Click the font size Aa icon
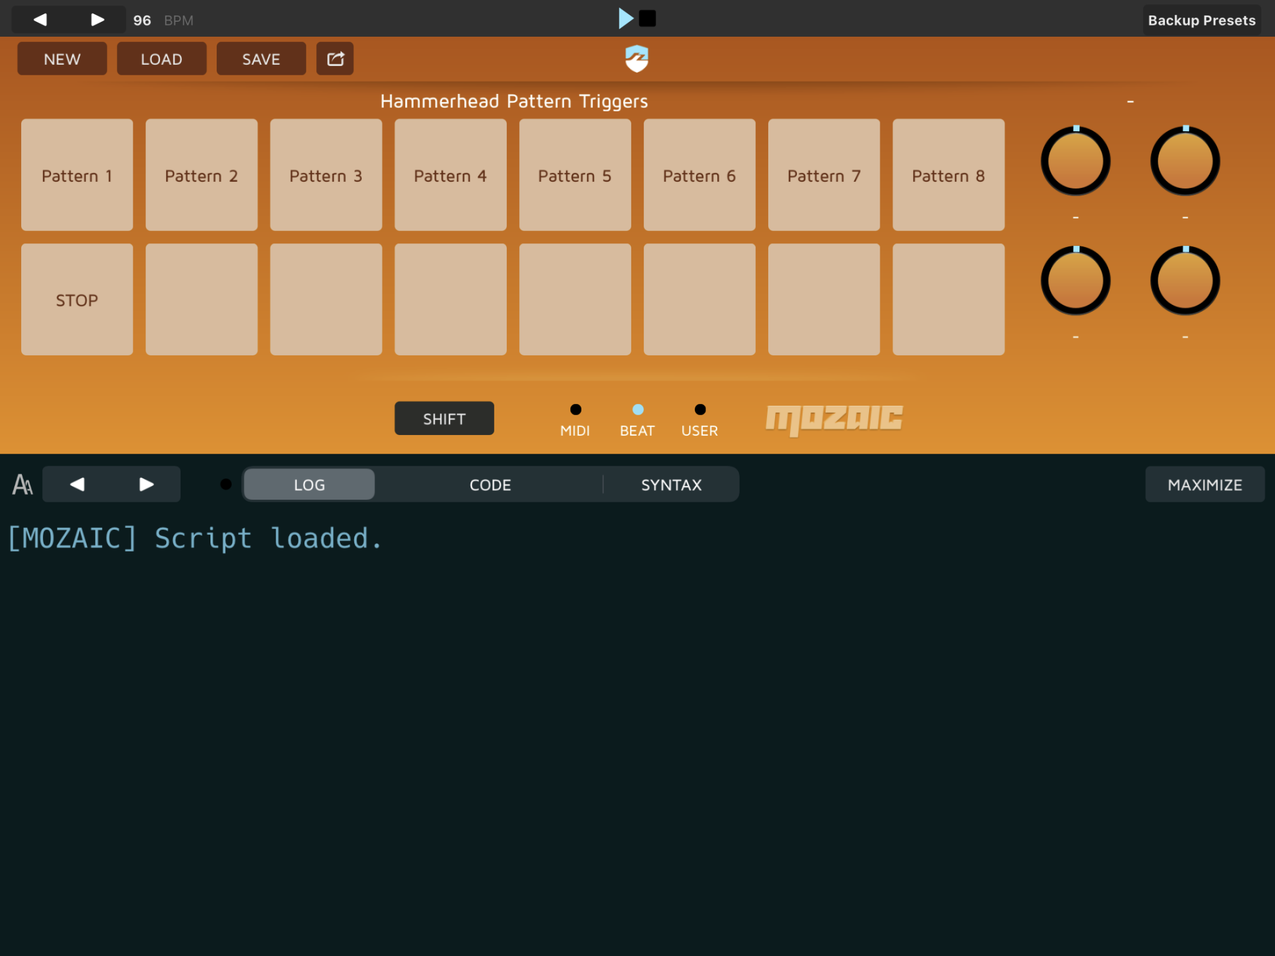Screen dimensions: 1275x956 point(22,484)
